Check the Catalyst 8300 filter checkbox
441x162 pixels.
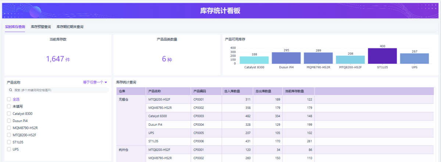9,114
